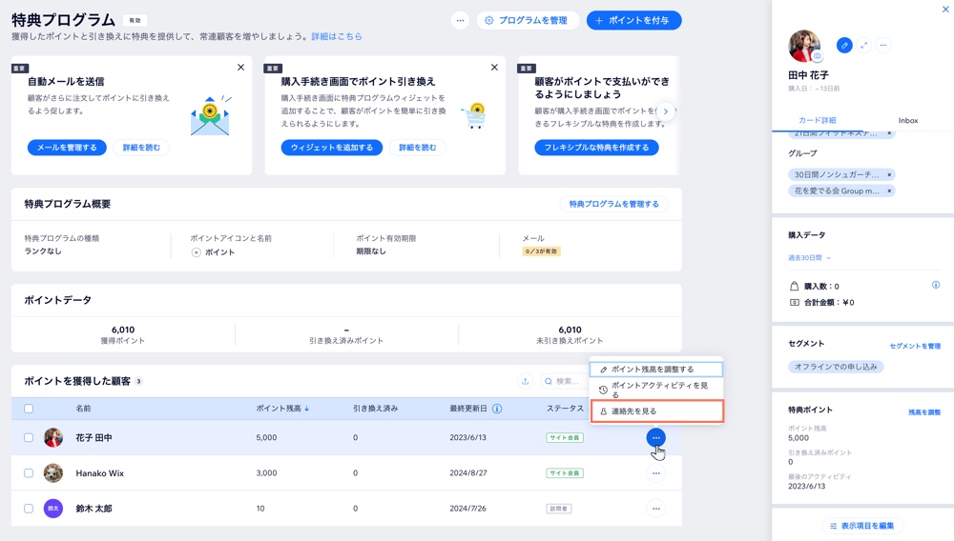Check the 鈴木 太郎 row checkbox
954x541 pixels.
[x=29, y=509]
